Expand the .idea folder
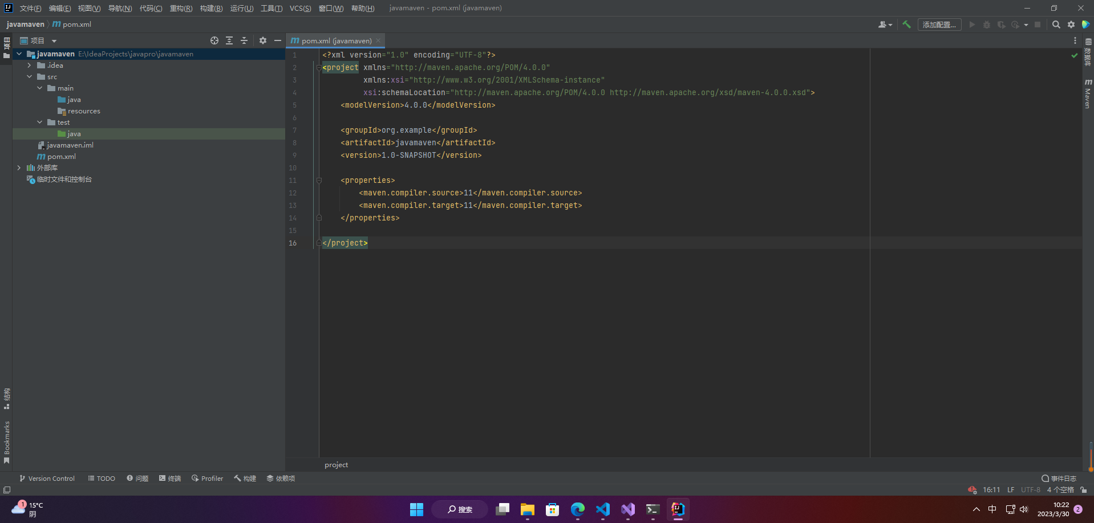This screenshot has width=1094, height=523. click(x=30, y=66)
